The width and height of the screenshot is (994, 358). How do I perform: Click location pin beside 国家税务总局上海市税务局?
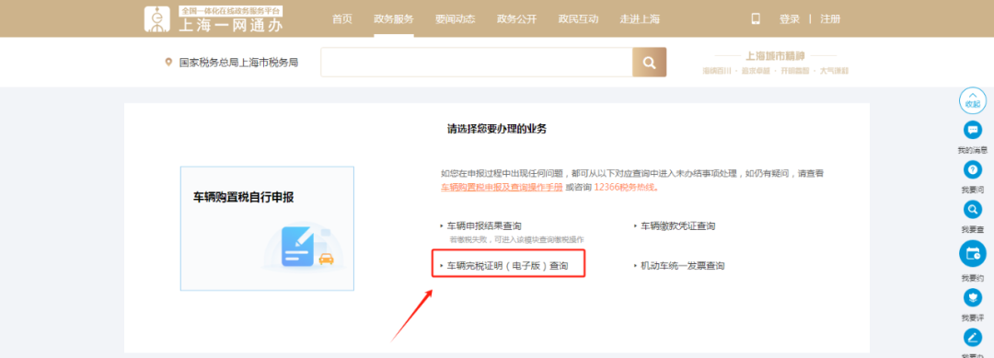(x=168, y=62)
